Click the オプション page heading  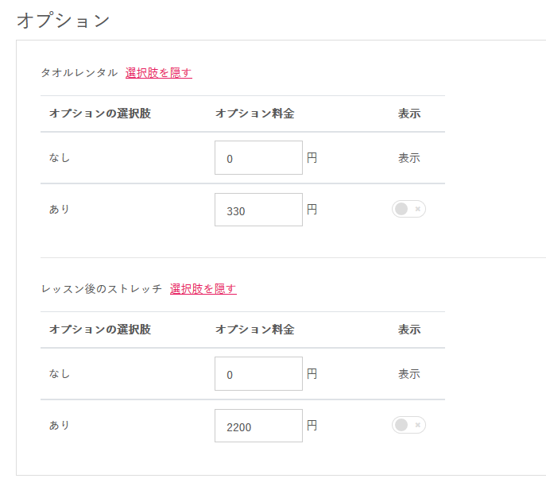[63, 21]
